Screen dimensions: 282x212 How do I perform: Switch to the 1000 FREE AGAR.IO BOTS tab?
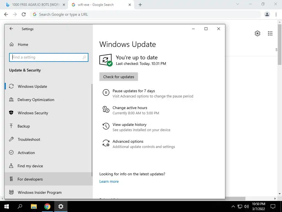34,5
